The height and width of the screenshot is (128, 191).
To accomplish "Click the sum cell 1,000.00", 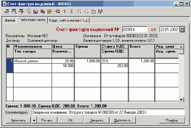I will (87, 66).
